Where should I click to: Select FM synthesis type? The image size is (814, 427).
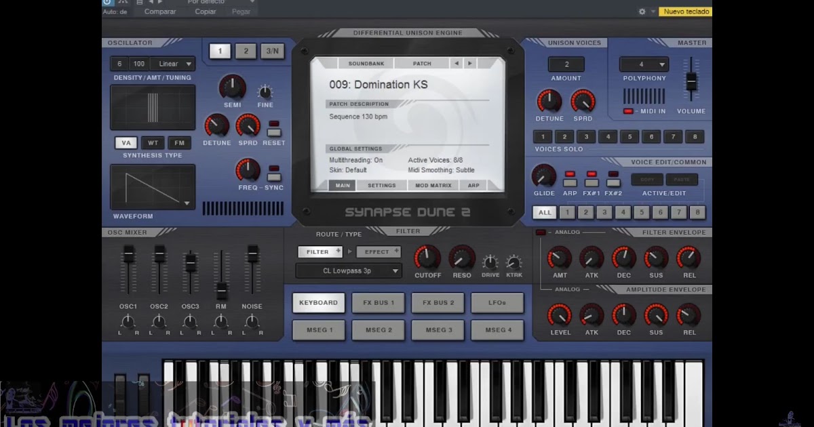pyautogui.click(x=179, y=143)
